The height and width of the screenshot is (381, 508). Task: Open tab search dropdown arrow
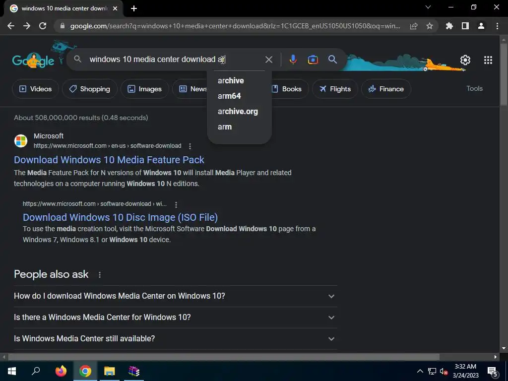[x=428, y=7]
